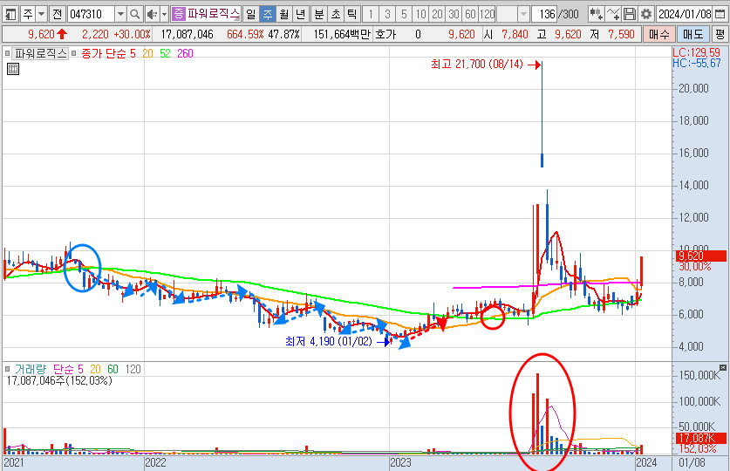Click the magenta 260 moving average legend

pyautogui.click(x=185, y=53)
